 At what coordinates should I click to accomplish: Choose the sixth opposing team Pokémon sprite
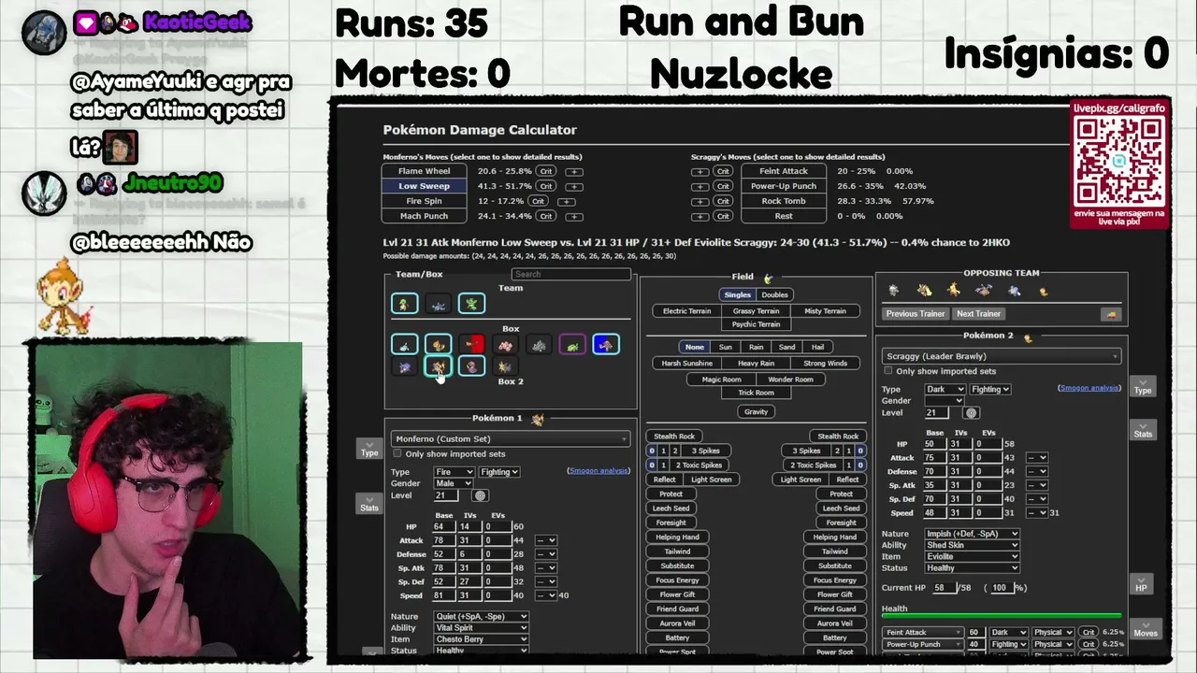coord(1044,291)
